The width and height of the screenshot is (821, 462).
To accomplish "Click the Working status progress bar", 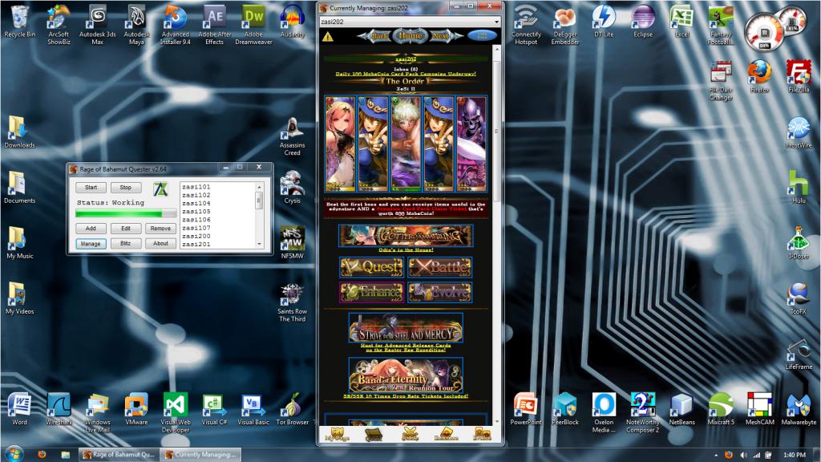I will (126, 213).
